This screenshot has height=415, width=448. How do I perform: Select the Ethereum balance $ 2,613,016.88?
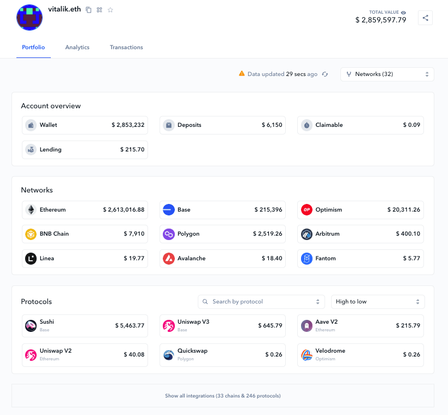[x=123, y=209]
